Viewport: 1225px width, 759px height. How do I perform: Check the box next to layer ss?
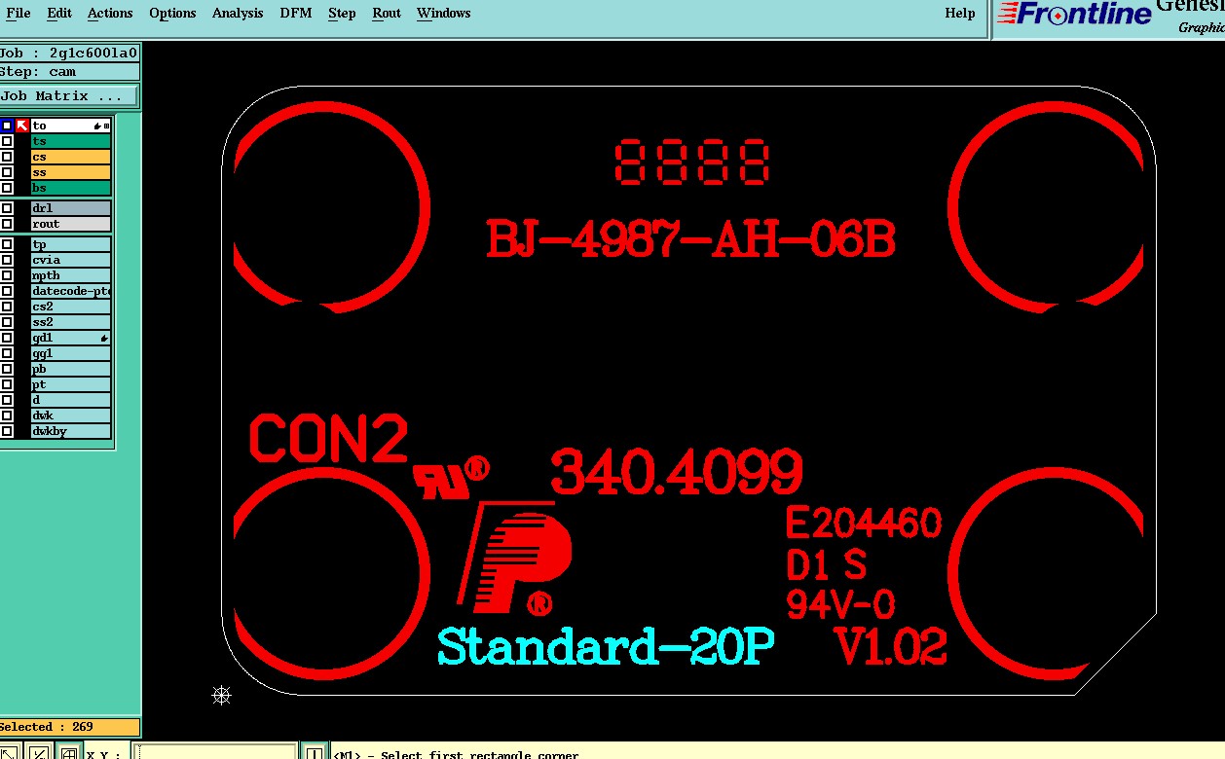(x=7, y=172)
